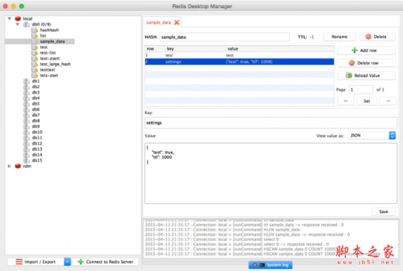Open the View value as JSON dropdown
This screenshot has height=271, width=403.
pyautogui.click(x=371, y=135)
